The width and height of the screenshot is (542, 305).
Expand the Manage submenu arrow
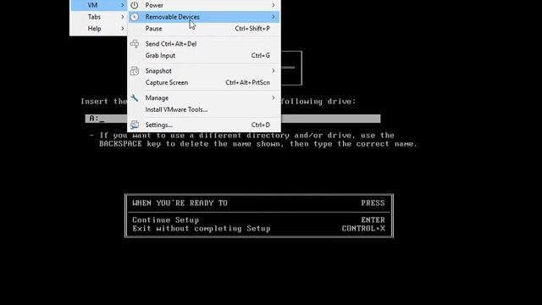274,98
